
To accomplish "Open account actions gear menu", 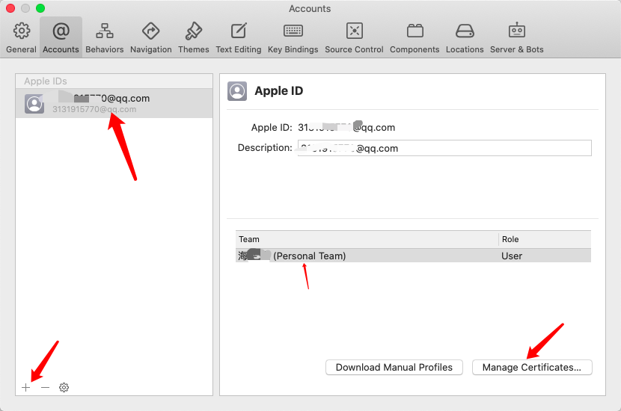I will click(x=64, y=387).
